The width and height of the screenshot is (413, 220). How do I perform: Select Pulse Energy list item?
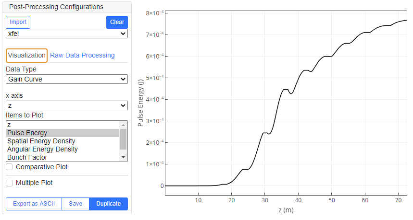click(x=63, y=133)
